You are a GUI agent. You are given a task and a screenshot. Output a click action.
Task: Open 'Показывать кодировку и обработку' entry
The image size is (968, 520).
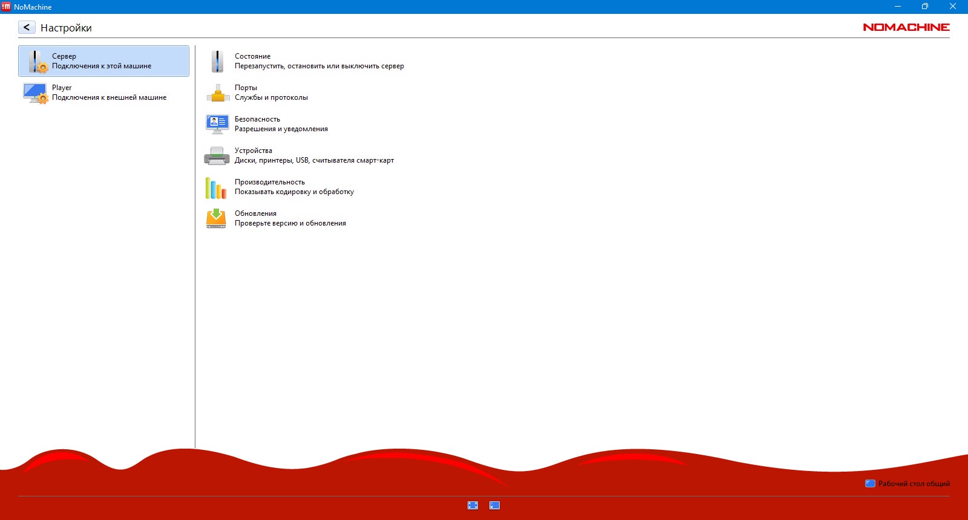click(x=295, y=192)
